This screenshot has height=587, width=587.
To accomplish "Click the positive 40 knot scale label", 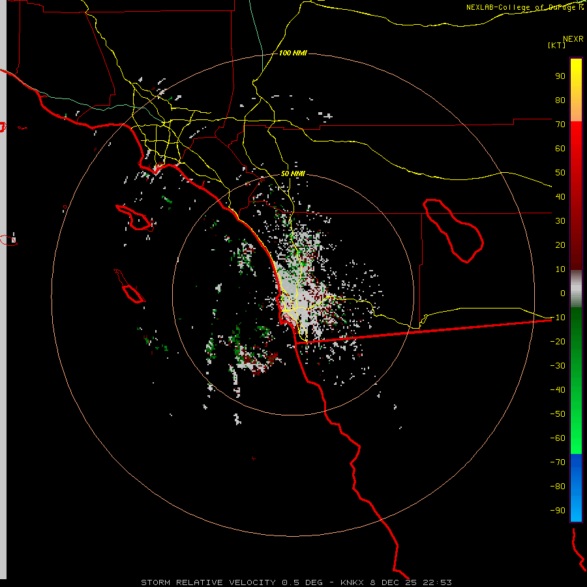I will 560,196.
